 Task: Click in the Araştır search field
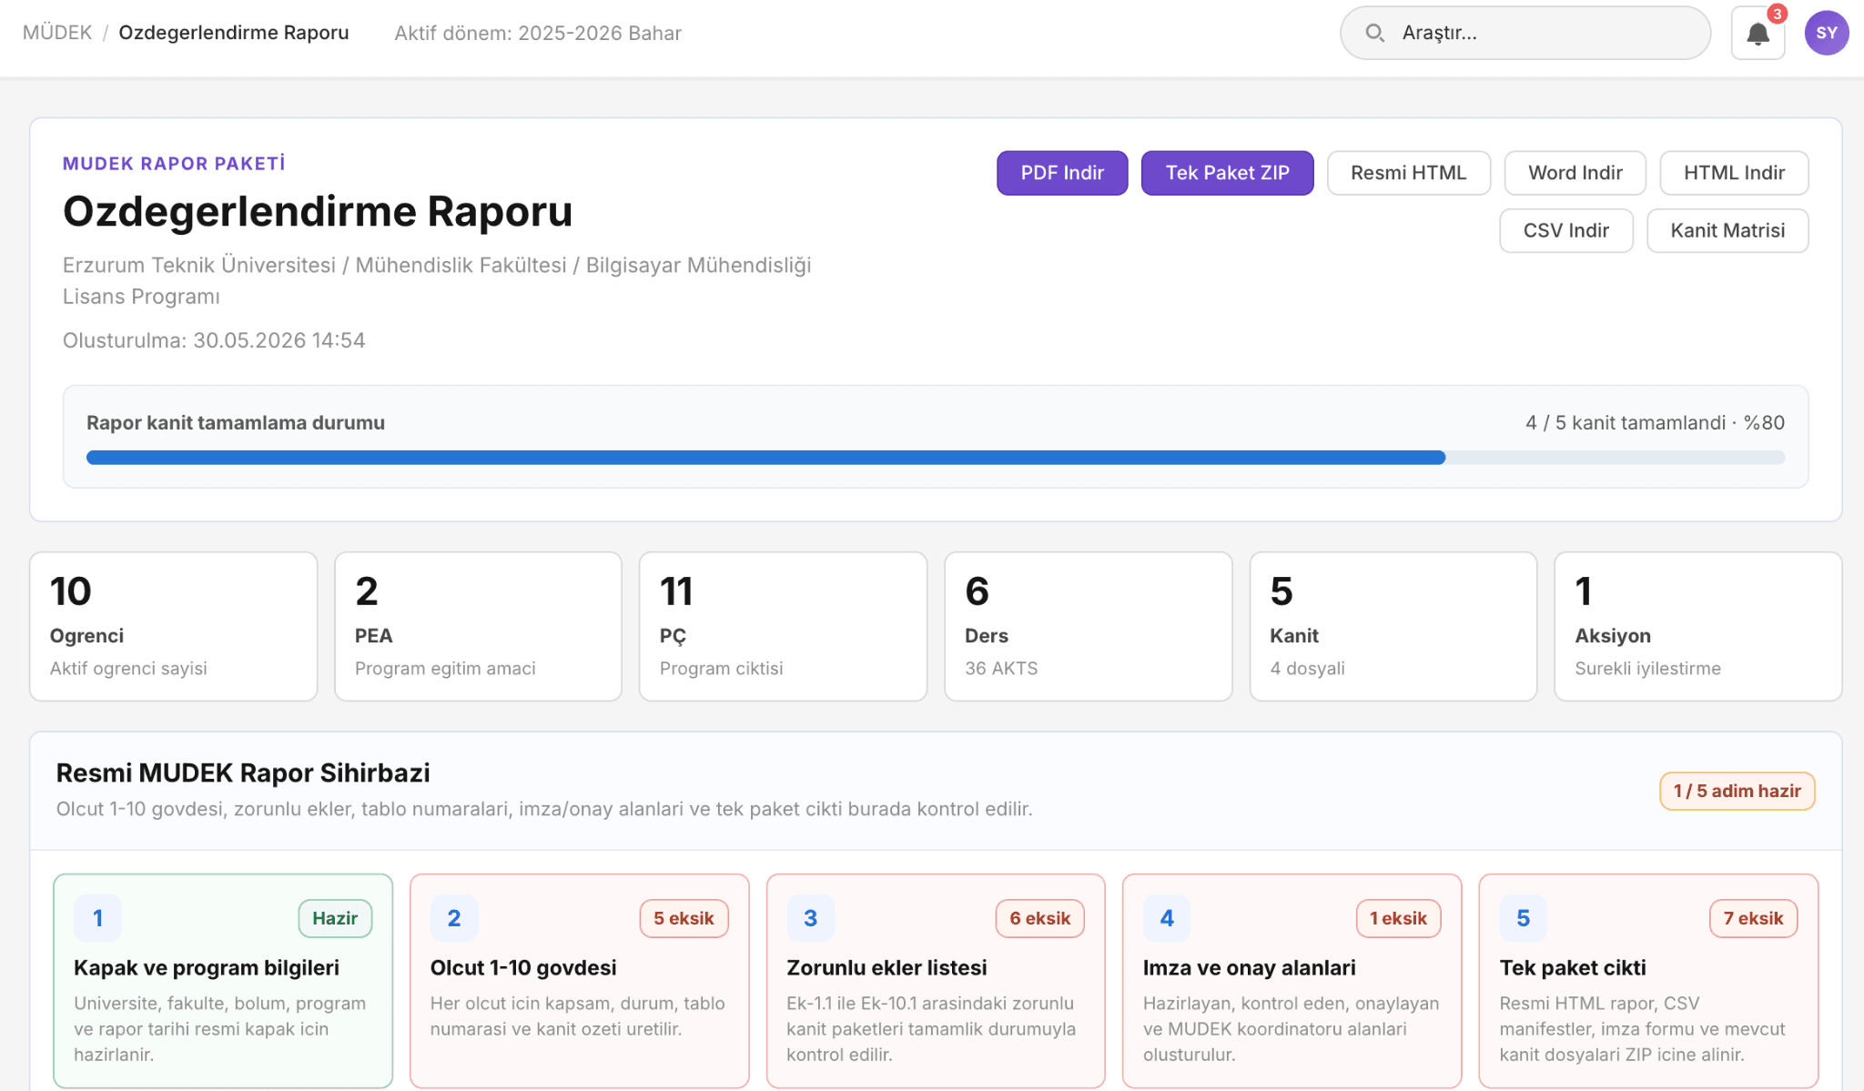[1525, 34]
